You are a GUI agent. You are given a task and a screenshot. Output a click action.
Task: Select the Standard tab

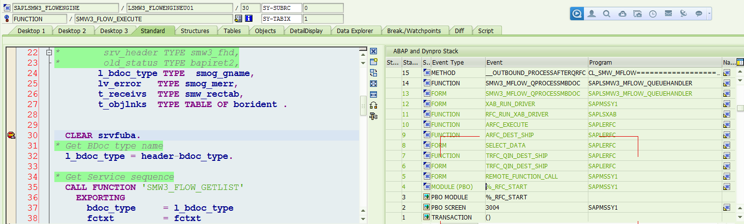pos(153,31)
